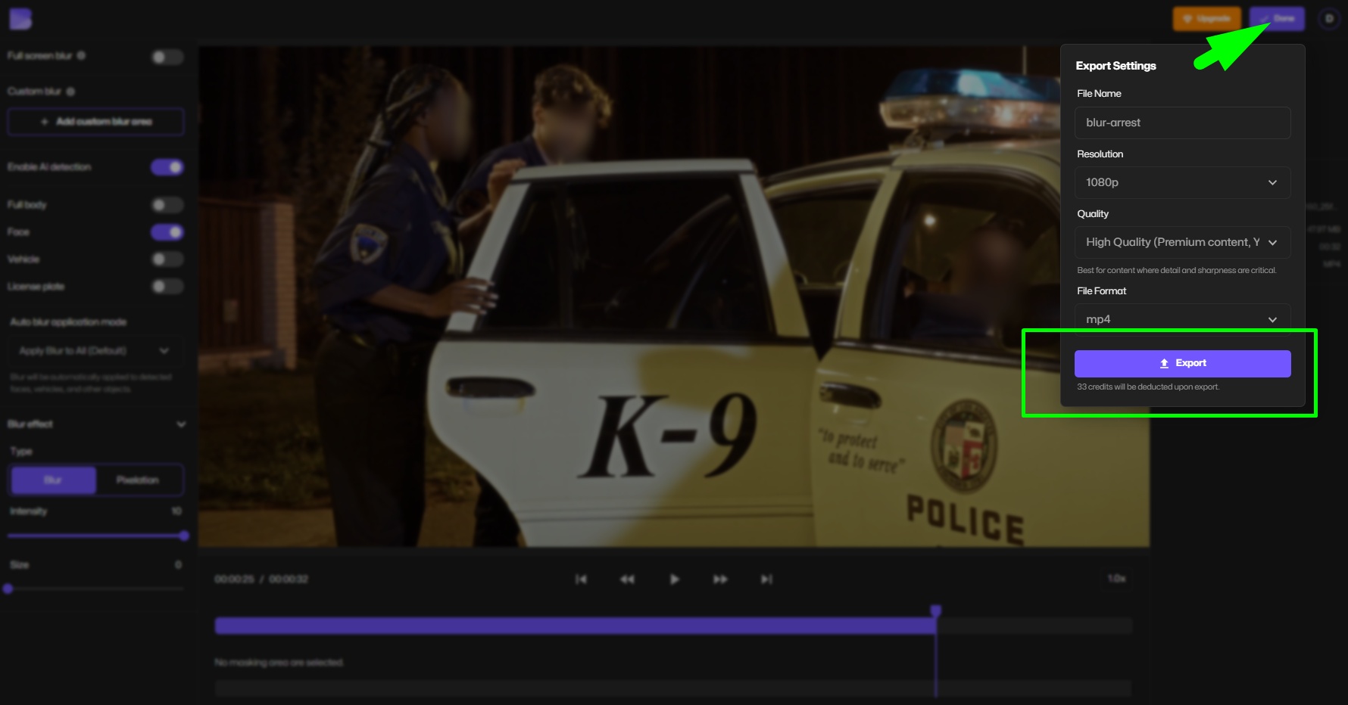Click the skip-to-start playback icon
This screenshot has width=1348, height=705.
(x=582, y=579)
